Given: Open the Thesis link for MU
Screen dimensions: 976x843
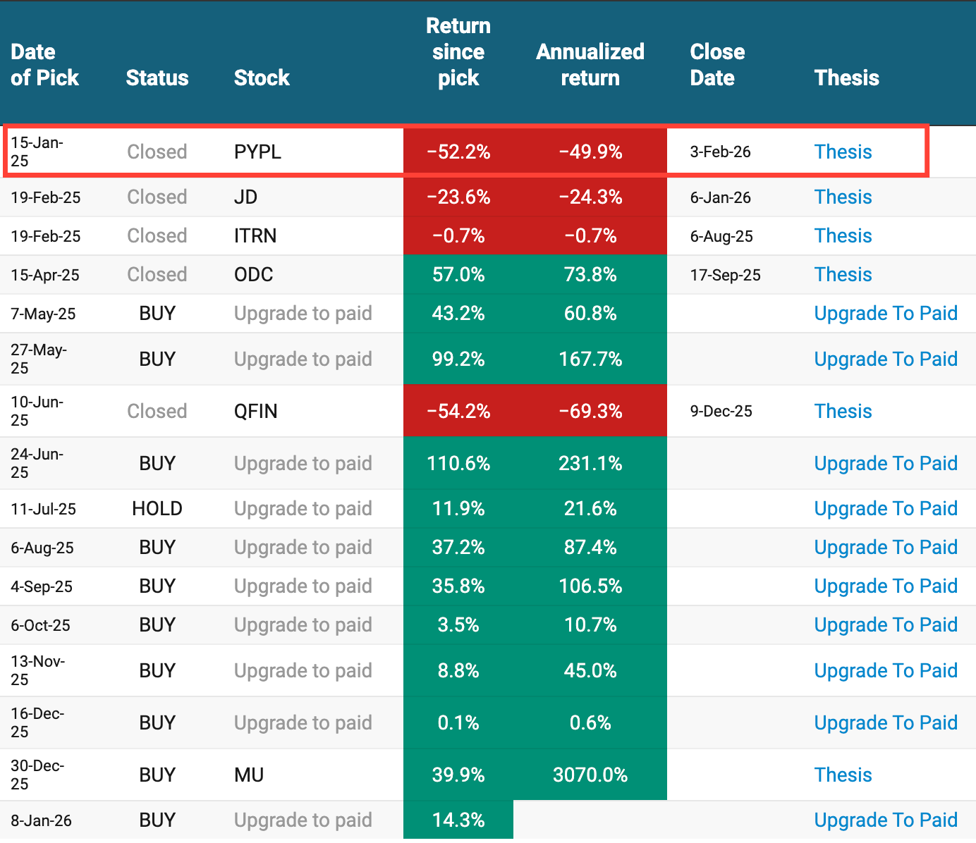Looking at the screenshot, I should coord(843,774).
